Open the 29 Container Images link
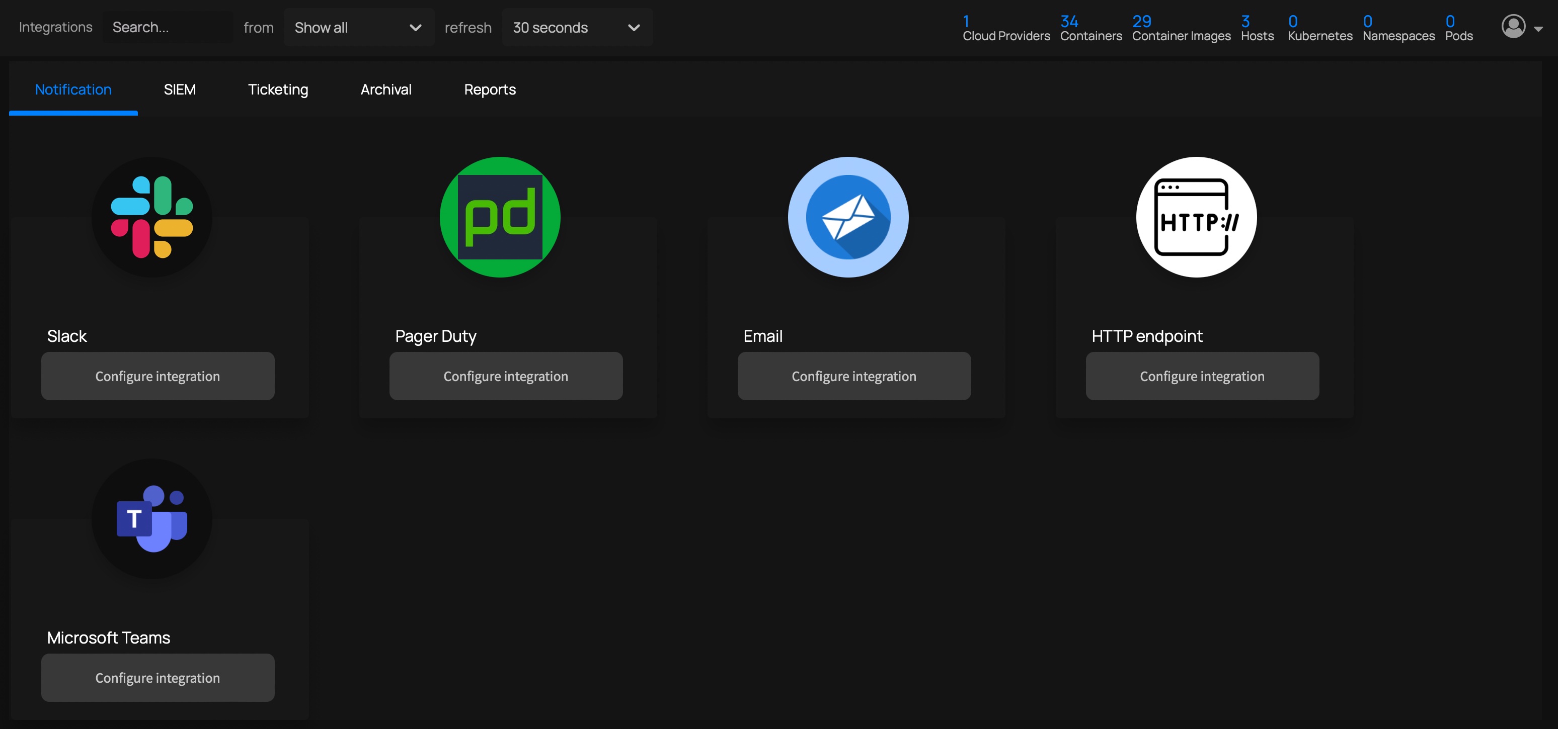1558x729 pixels. [x=1181, y=29]
